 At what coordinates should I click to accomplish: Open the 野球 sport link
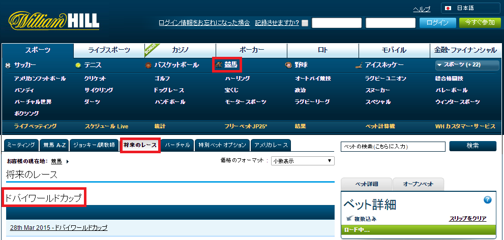(301, 65)
